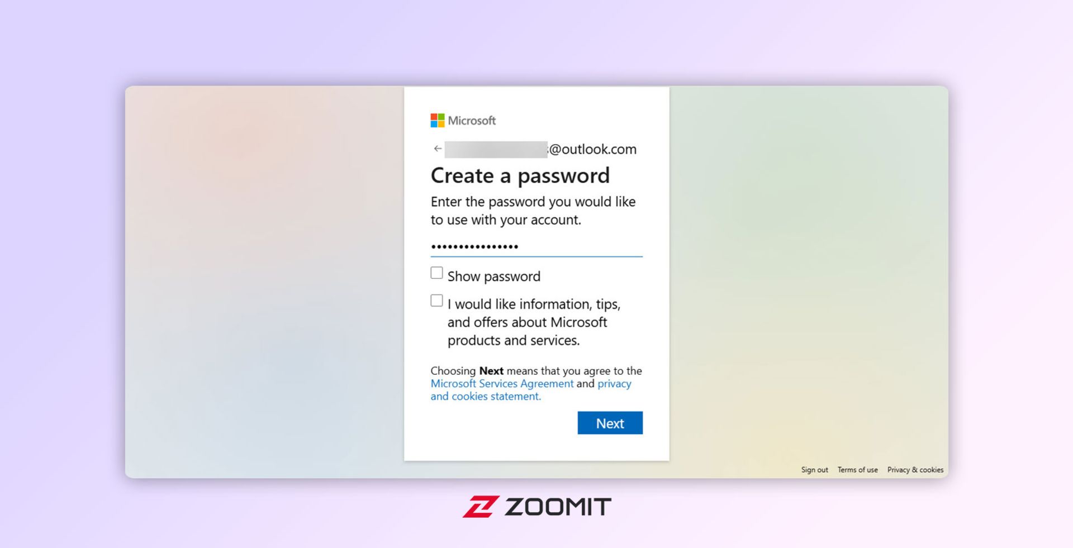Go back using the left arrow icon
Screen dimensions: 1073x548
coord(438,149)
